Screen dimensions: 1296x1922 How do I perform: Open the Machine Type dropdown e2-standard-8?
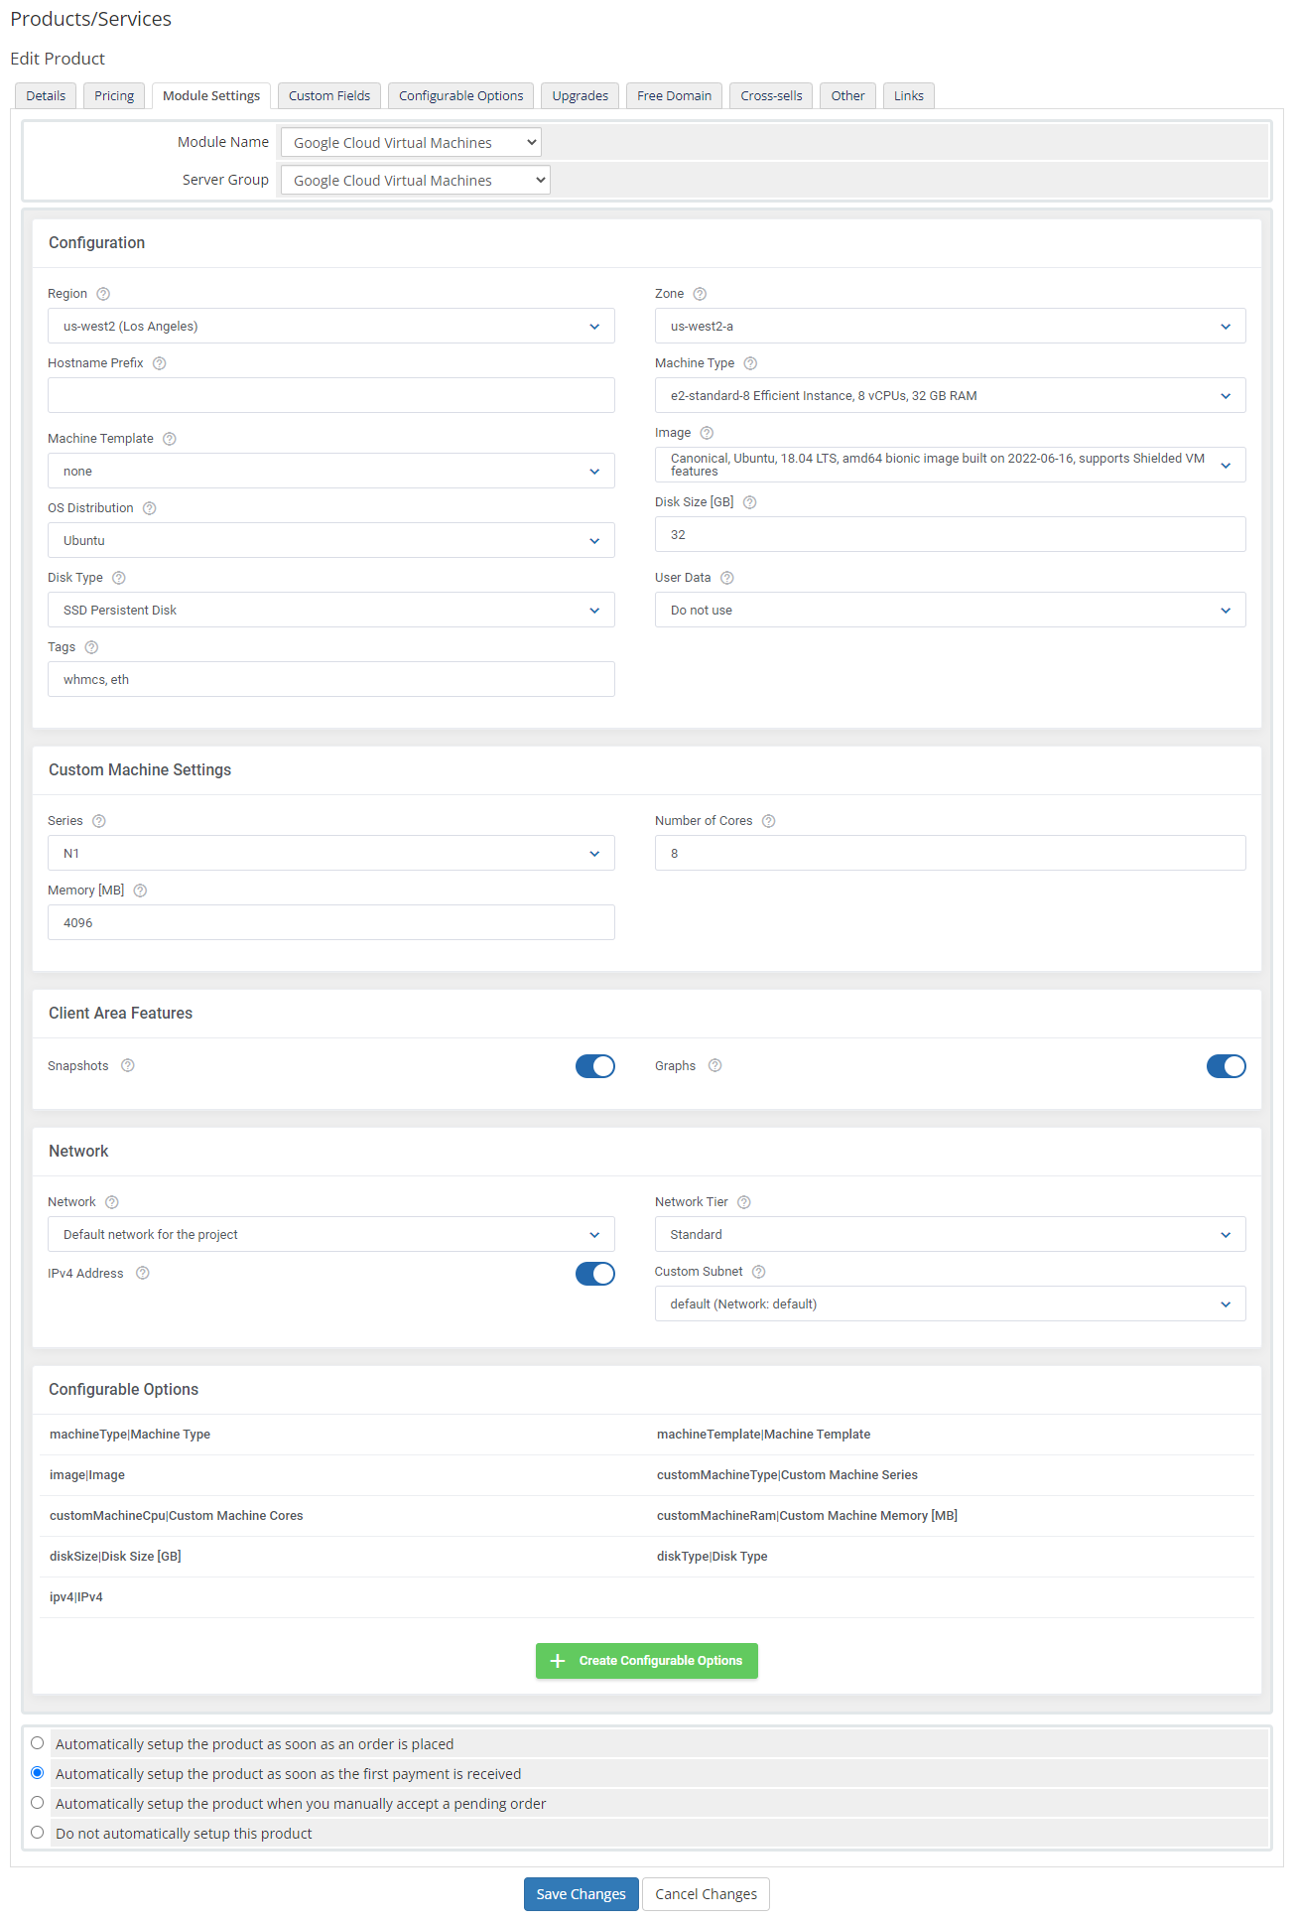click(951, 395)
